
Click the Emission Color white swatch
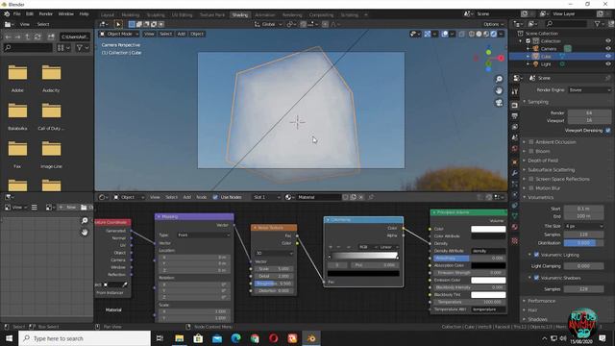click(488, 280)
